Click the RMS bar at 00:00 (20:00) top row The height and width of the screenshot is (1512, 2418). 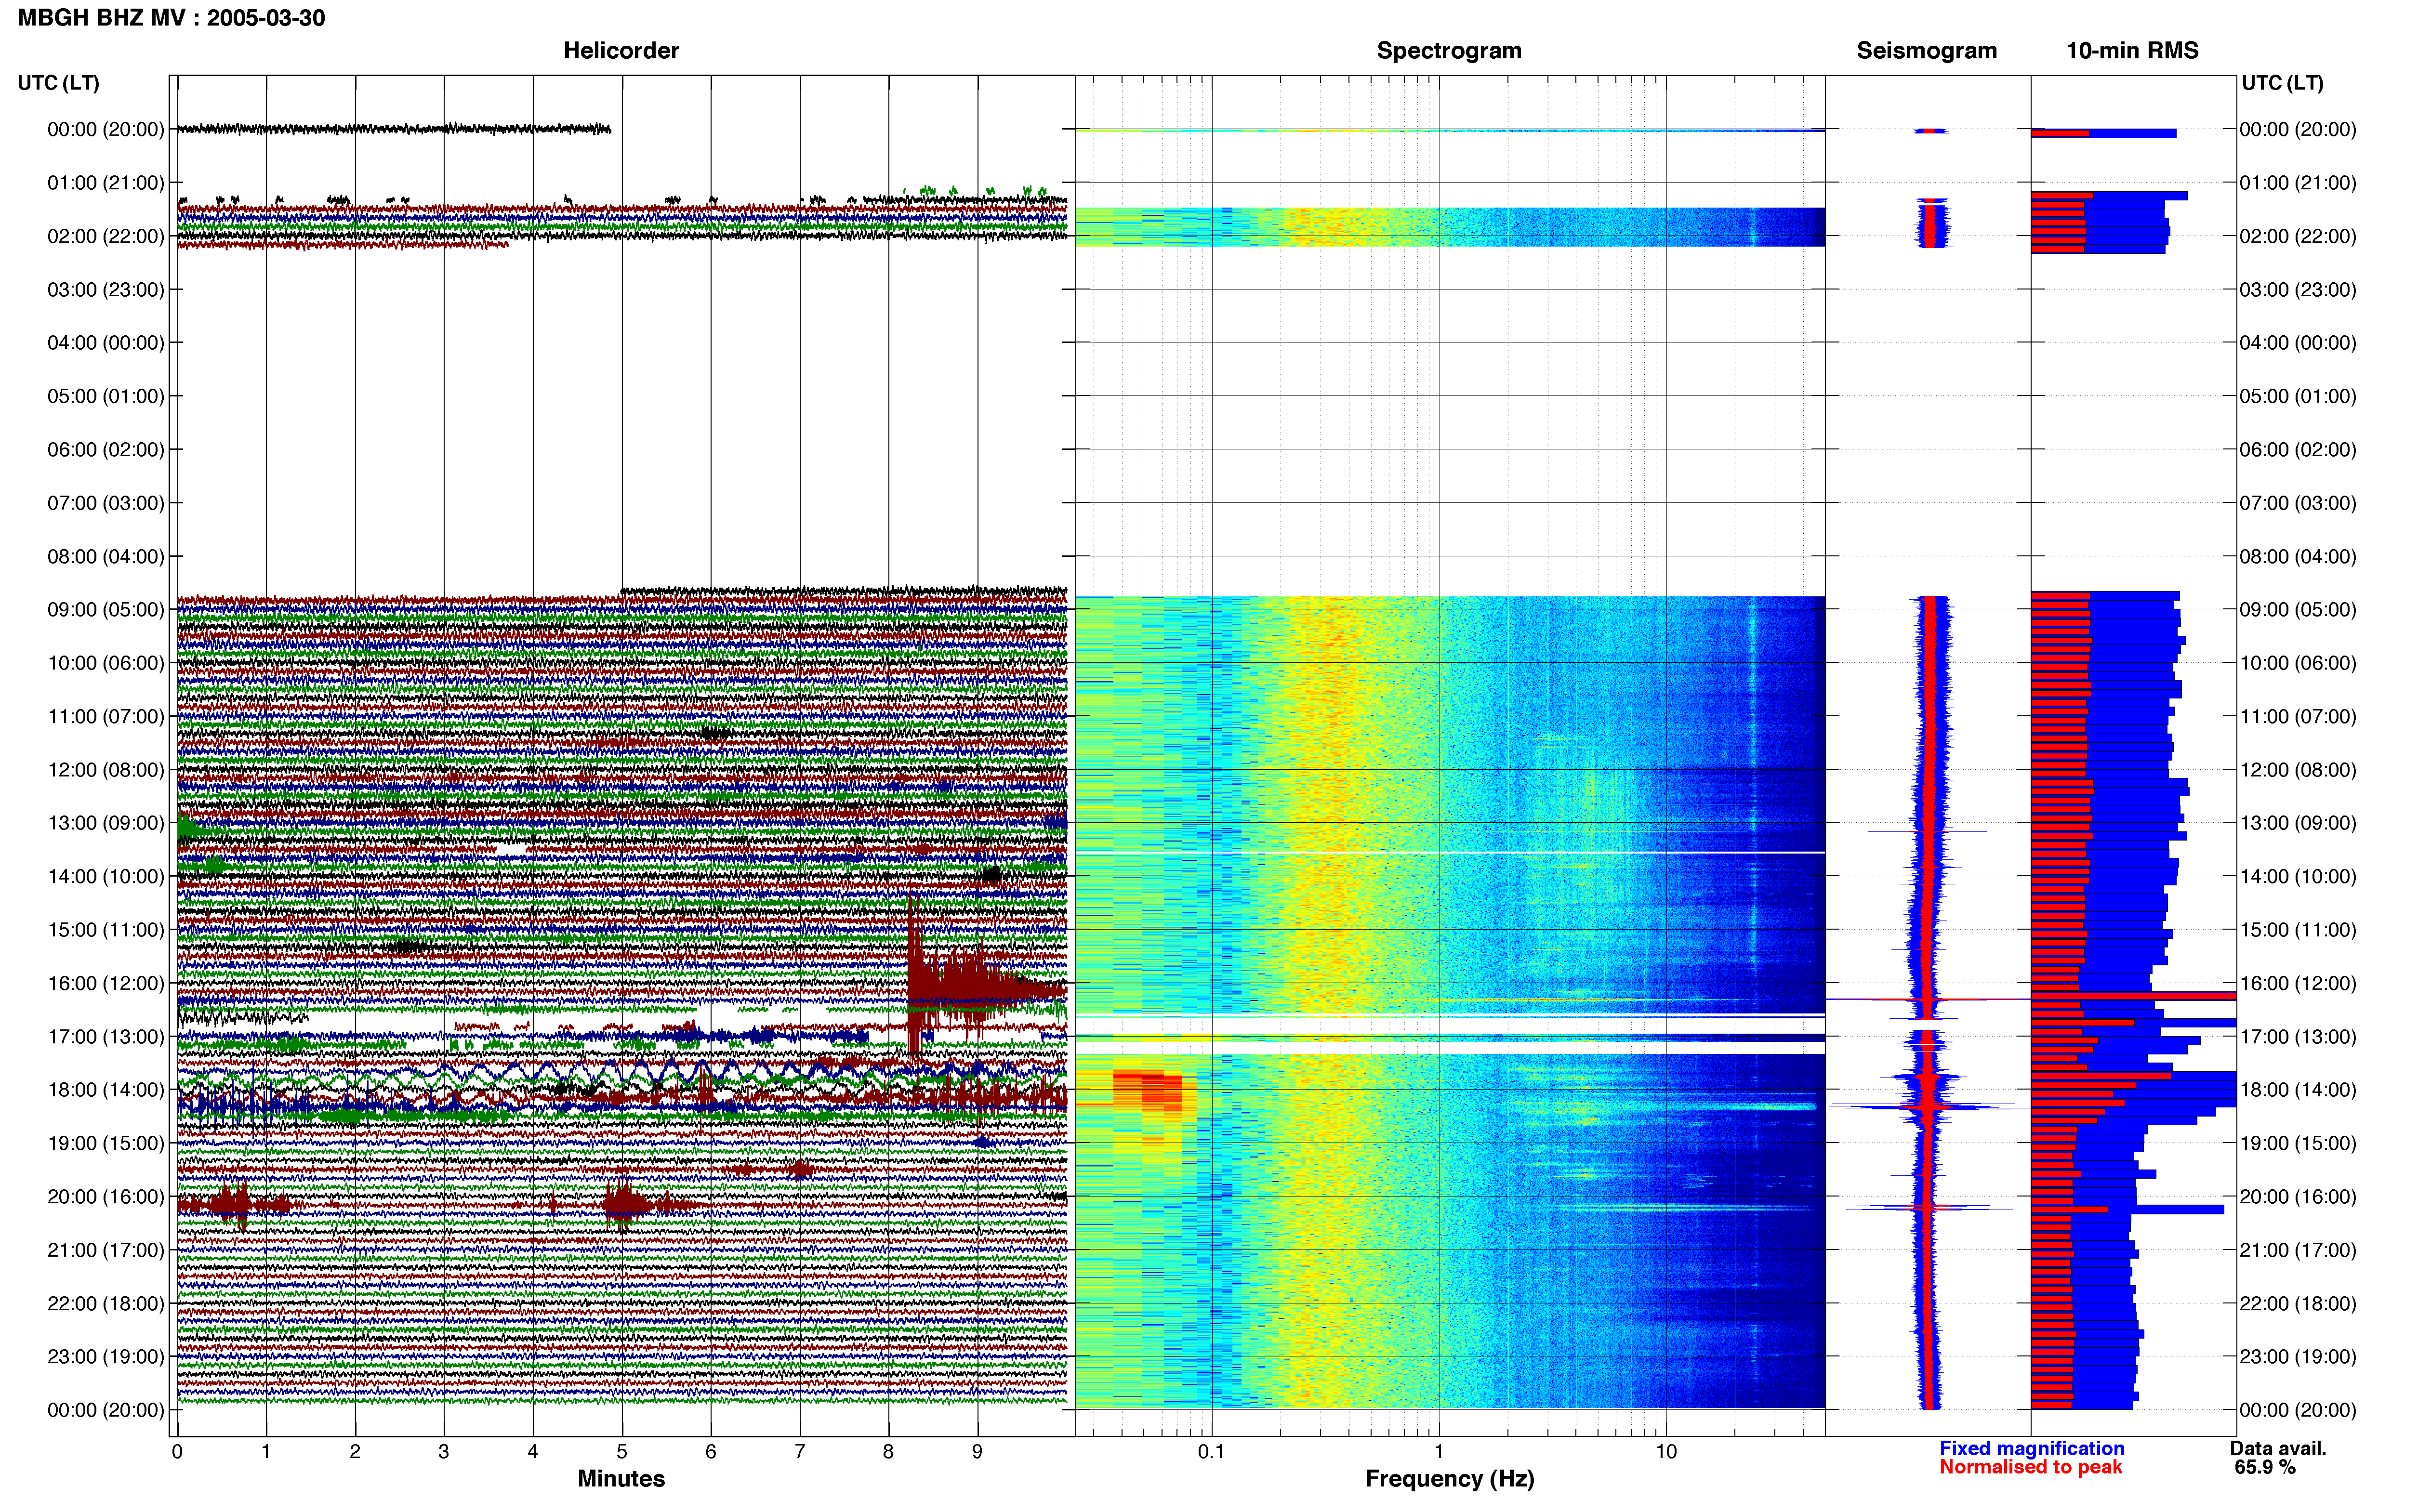click(x=2103, y=133)
